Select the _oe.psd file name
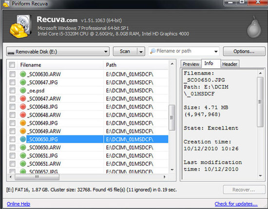The width and height of the screenshot is (268, 209). pos(36,91)
